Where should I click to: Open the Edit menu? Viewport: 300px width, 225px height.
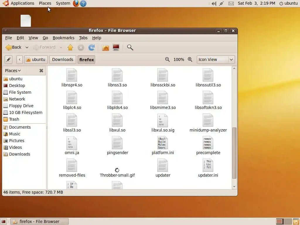tap(20, 38)
